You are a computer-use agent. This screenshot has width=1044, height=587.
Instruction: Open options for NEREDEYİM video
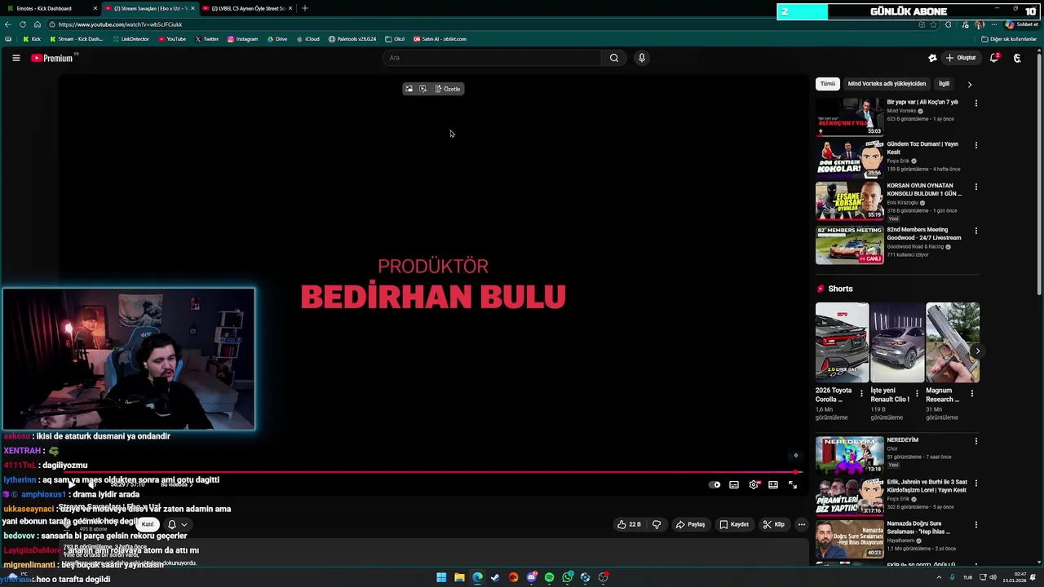976,441
